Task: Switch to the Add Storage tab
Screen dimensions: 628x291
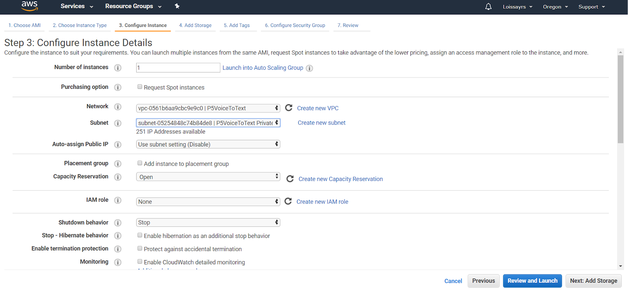Action: (195, 25)
